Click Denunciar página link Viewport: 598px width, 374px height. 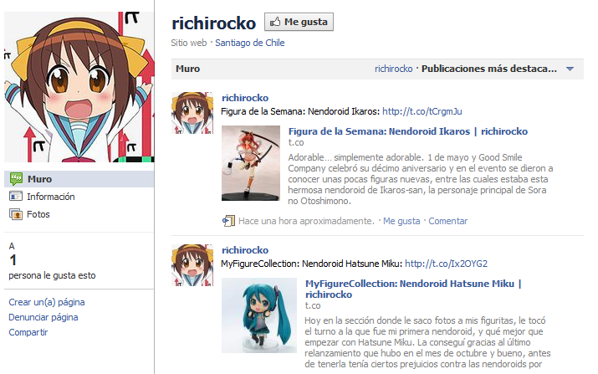(x=43, y=317)
